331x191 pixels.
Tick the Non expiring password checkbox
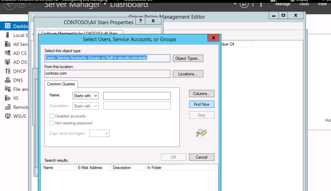point(52,123)
